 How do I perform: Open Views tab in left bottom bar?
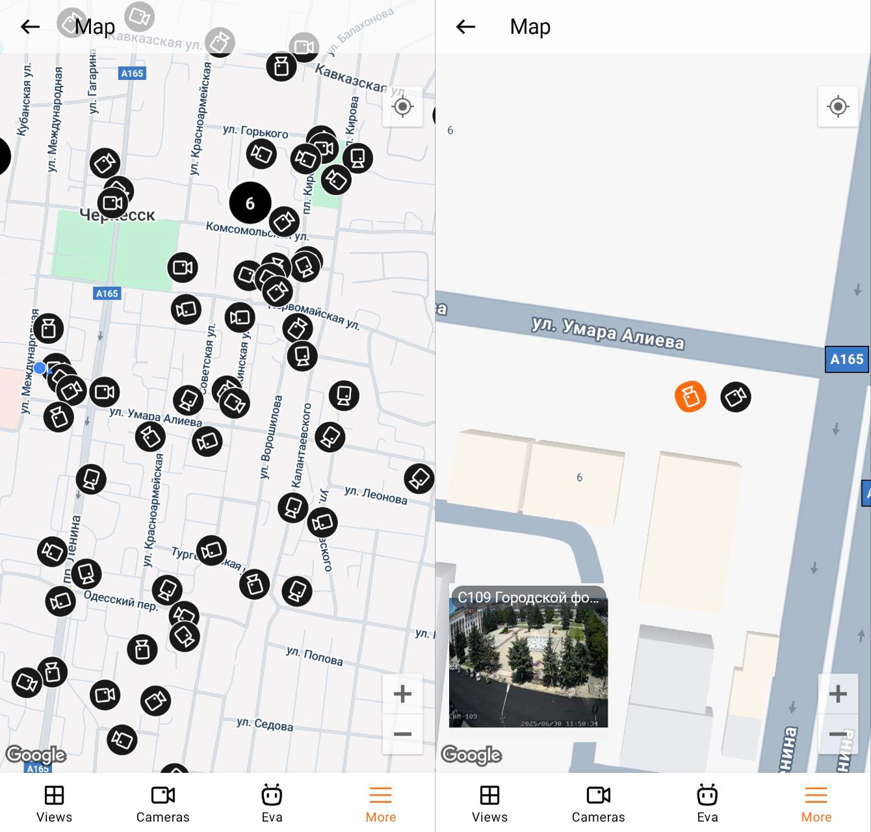[54, 803]
